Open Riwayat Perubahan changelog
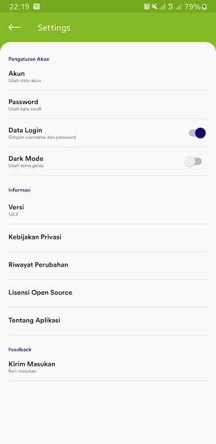Viewport: 216px width, 444px height. click(108, 265)
